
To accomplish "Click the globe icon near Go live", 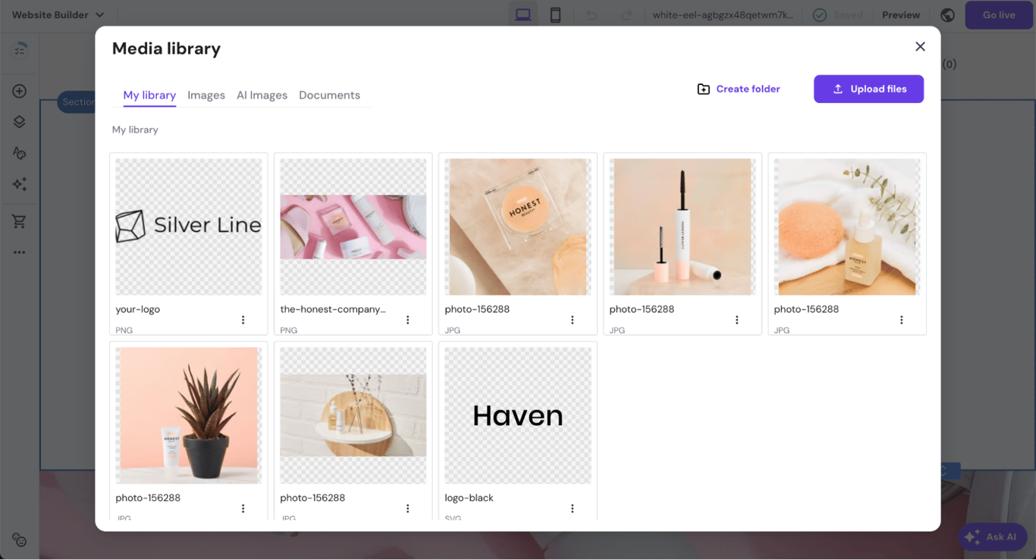I will click(x=947, y=14).
